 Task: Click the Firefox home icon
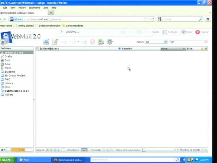tap(208, 19)
